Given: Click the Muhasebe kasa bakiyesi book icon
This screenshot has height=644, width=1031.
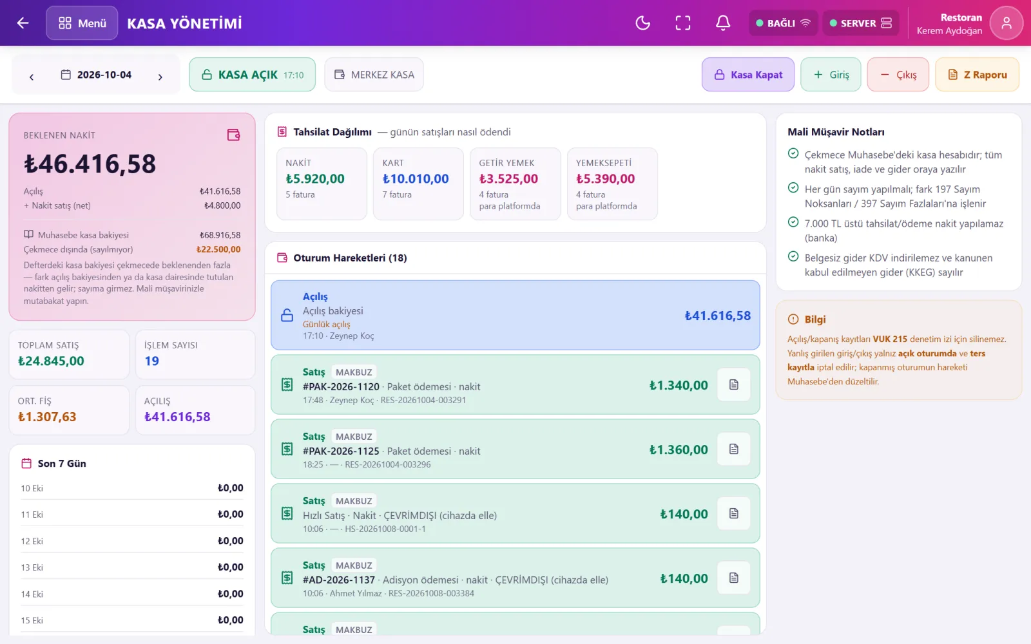Looking at the screenshot, I should tap(28, 234).
